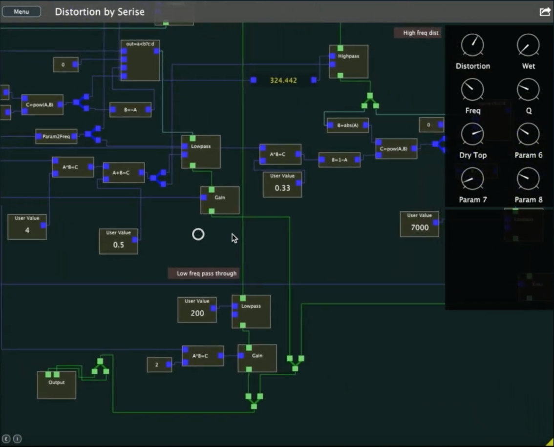The width and height of the screenshot is (554, 447).
Task: Select the Q knob
Action: coord(528,90)
